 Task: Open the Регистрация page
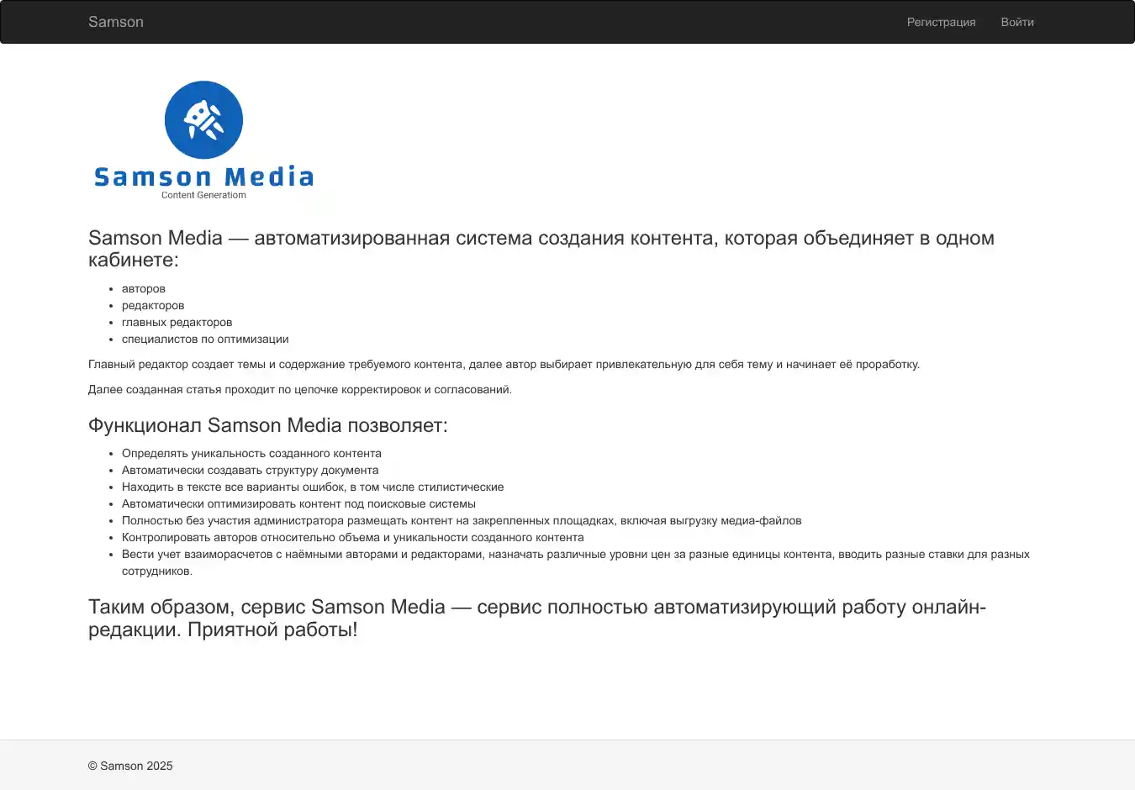(941, 22)
